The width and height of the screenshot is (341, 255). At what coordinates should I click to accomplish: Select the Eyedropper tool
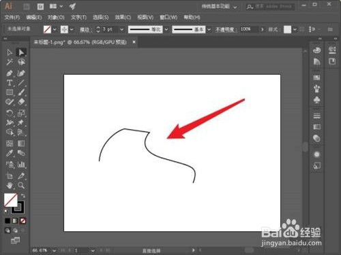[x=10, y=153]
